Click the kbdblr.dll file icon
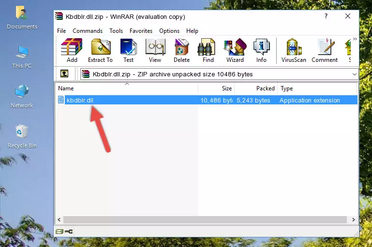372x247 pixels. click(x=61, y=100)
